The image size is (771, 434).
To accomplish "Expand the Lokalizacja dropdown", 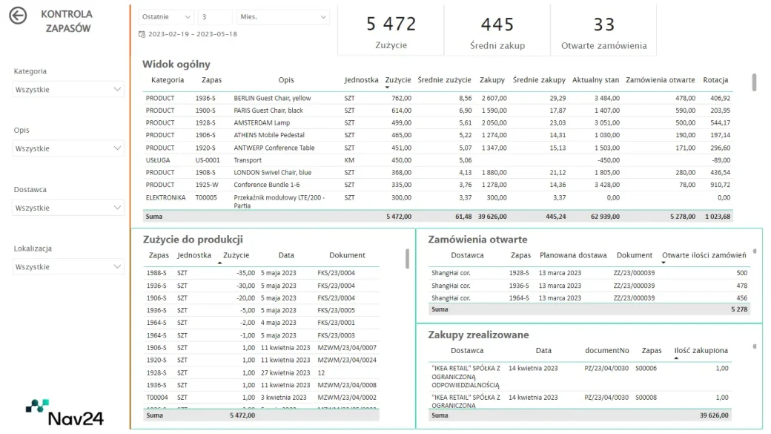I will 68,266.
